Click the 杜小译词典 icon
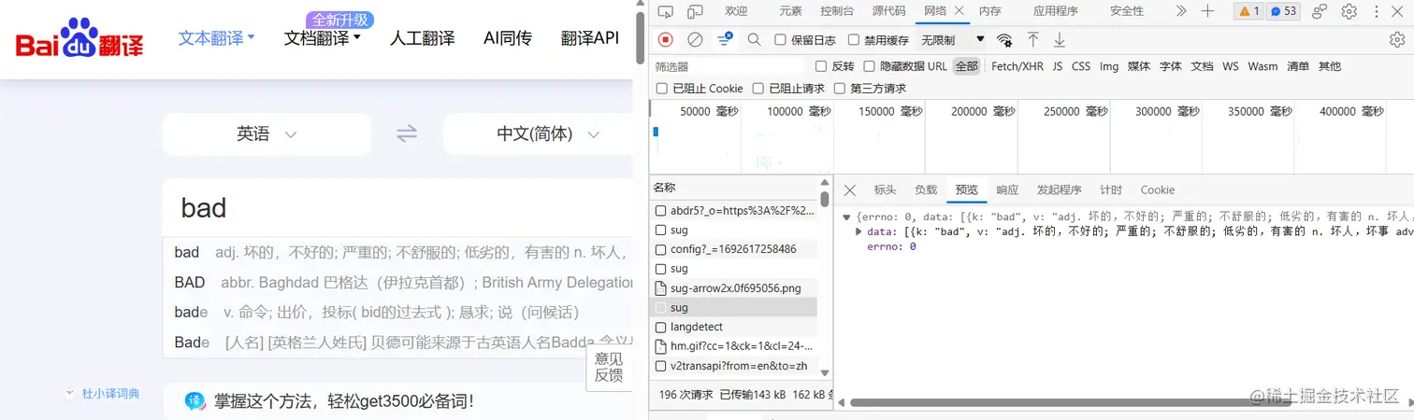The height and width of the screenshot is (420, 1414). click(70, 393)
